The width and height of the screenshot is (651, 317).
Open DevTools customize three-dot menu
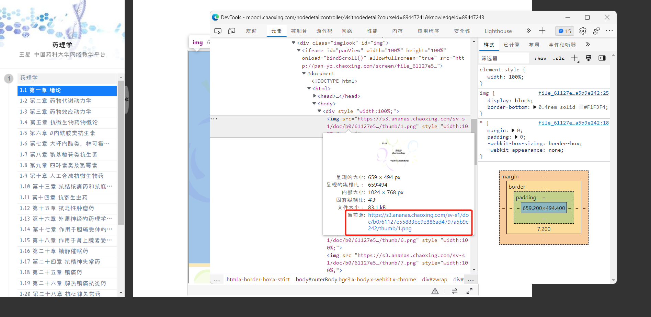(x=609, y=31)
